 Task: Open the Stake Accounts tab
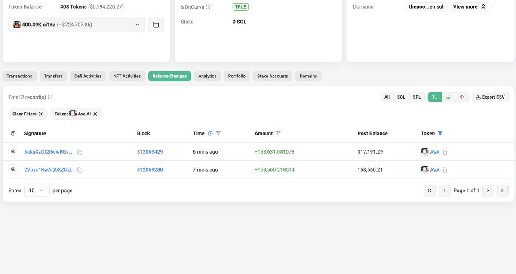273,76
